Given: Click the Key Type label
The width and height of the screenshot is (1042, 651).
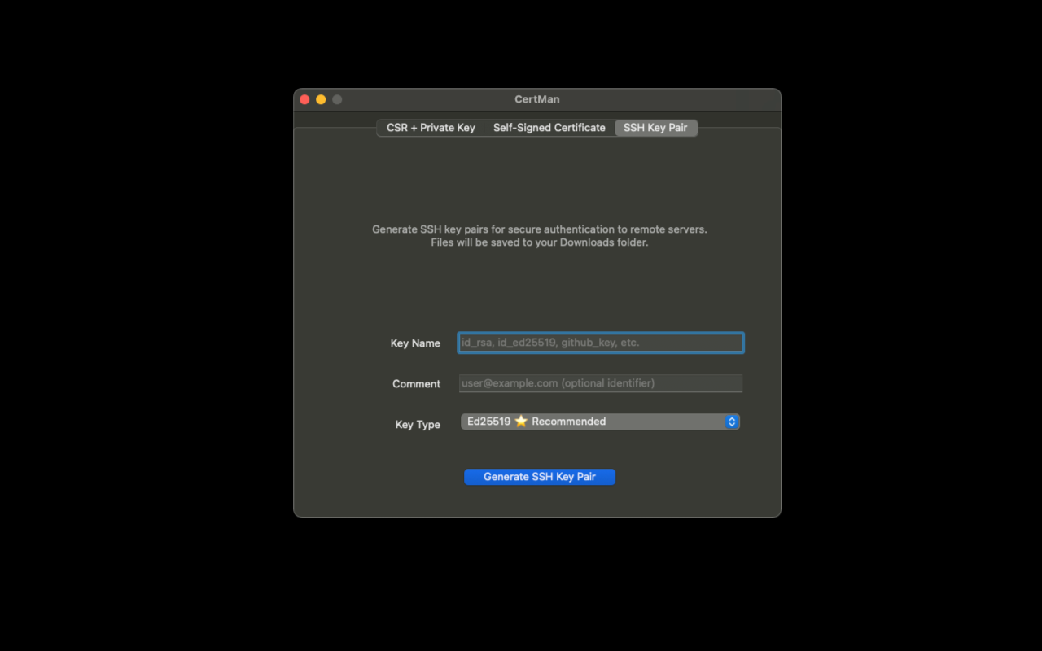Looking at the screenshot, I should (418, 424).
